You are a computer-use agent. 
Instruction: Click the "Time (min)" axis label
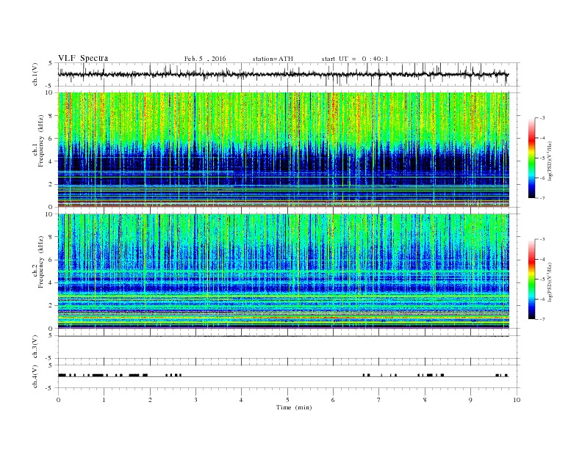coord(294,407)
